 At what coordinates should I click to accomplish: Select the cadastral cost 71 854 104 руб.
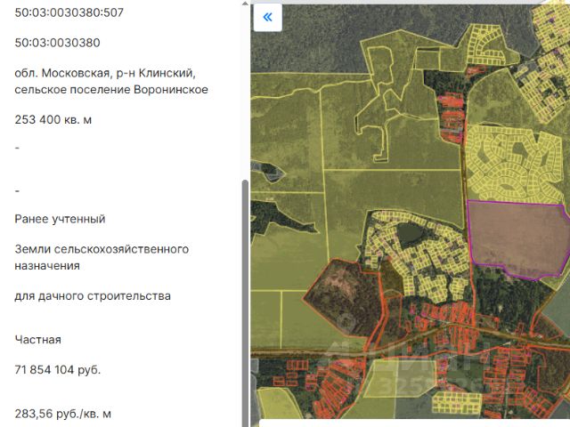click(57, 370)
